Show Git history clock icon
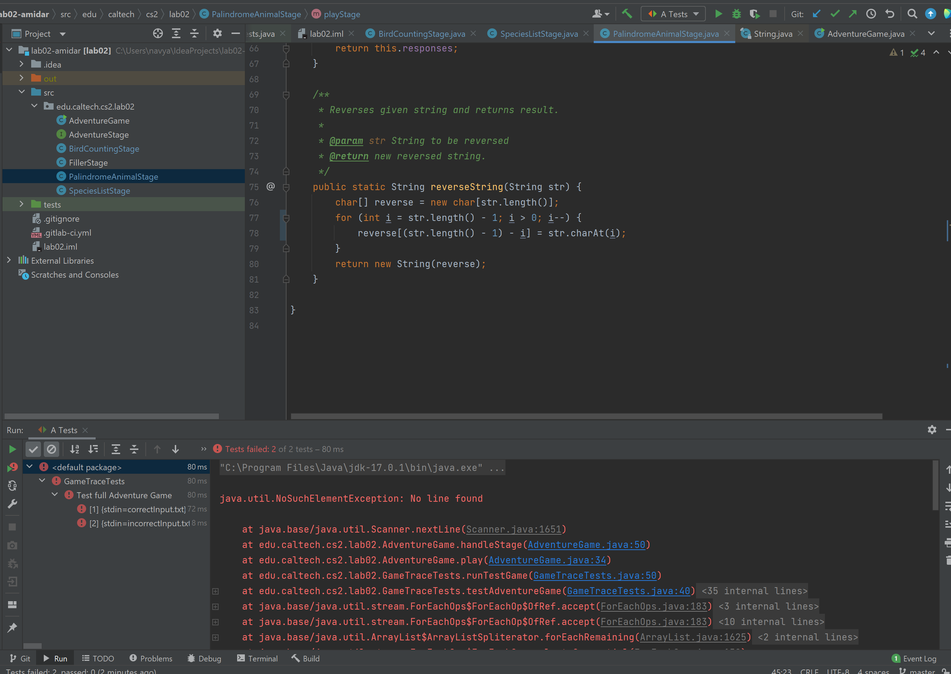 [871, 14]
